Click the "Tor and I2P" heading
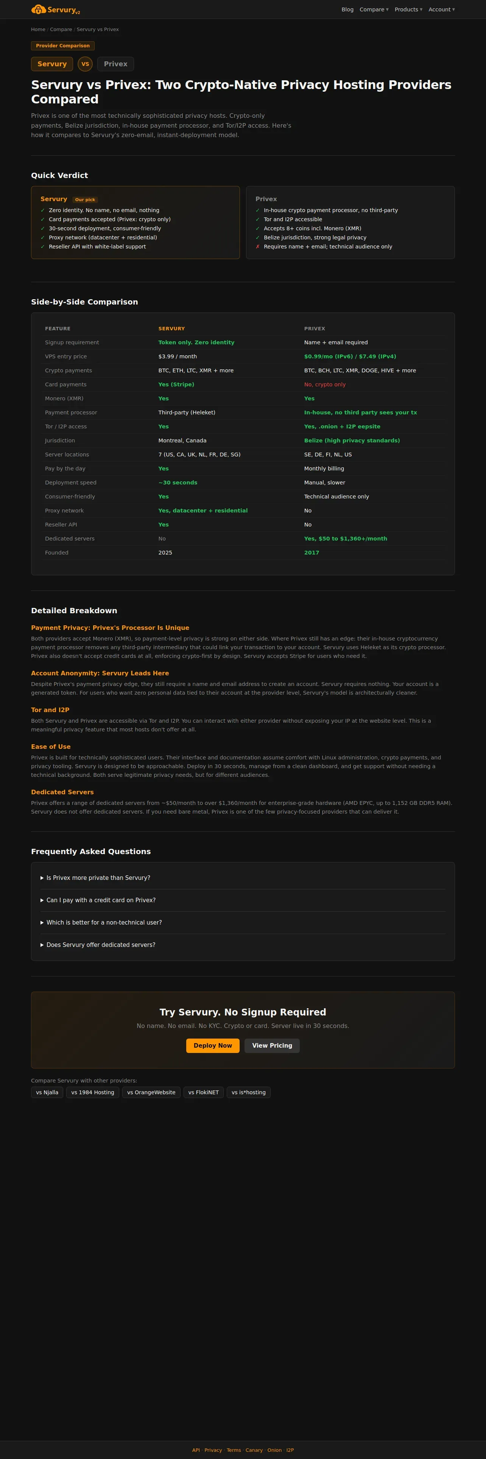The image size is (486, 1459). [50, 710]
